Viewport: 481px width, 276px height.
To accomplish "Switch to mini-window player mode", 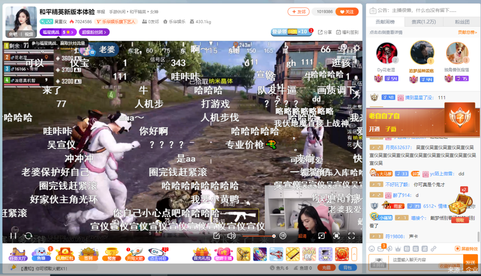I will tap(322, 236).
